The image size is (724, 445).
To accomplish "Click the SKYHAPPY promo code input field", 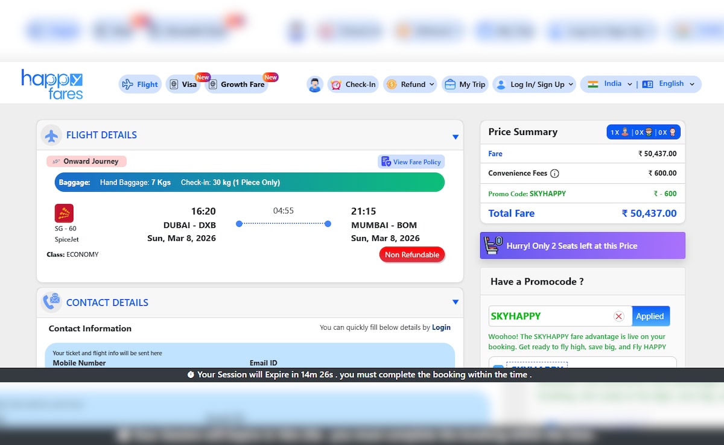I will click(548, 317).
